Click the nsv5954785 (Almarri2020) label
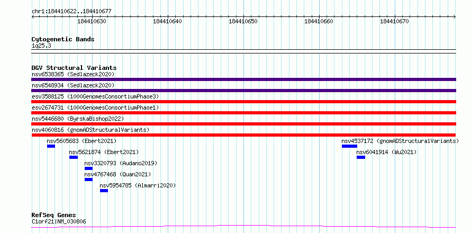This screenshot has width=471, height=233. (x=138, y=185)
